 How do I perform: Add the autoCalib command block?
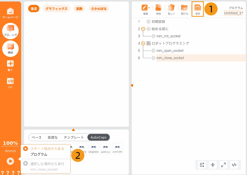tap(117, 149)
